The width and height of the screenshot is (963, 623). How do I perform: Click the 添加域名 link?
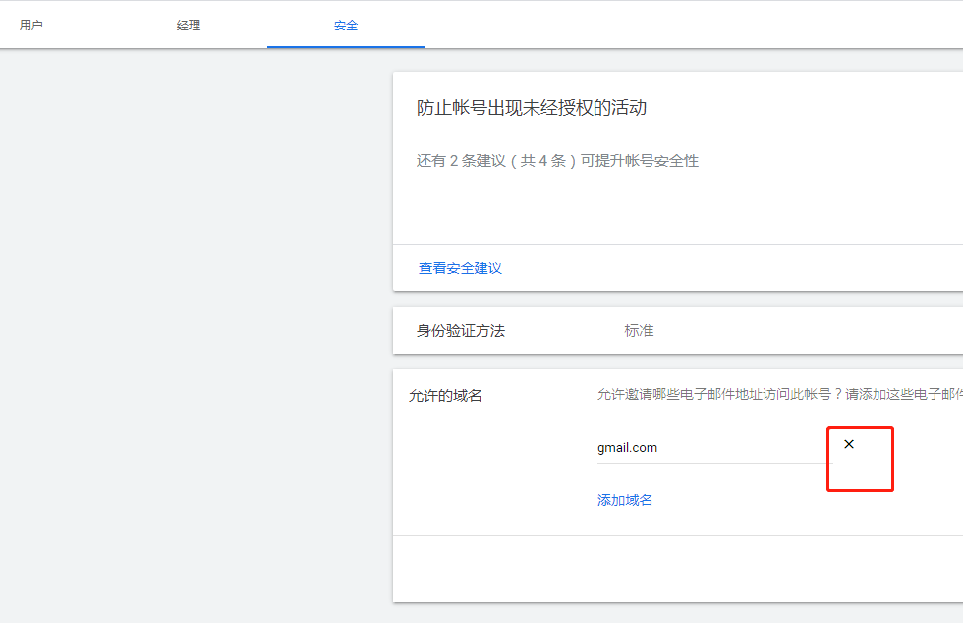(x=625, y=500)
